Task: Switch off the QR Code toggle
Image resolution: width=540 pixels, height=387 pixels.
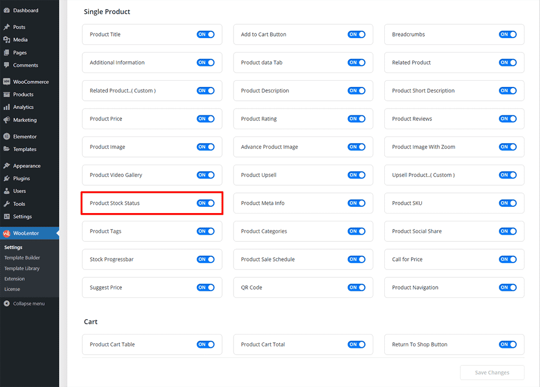Action: click(356, 288)
